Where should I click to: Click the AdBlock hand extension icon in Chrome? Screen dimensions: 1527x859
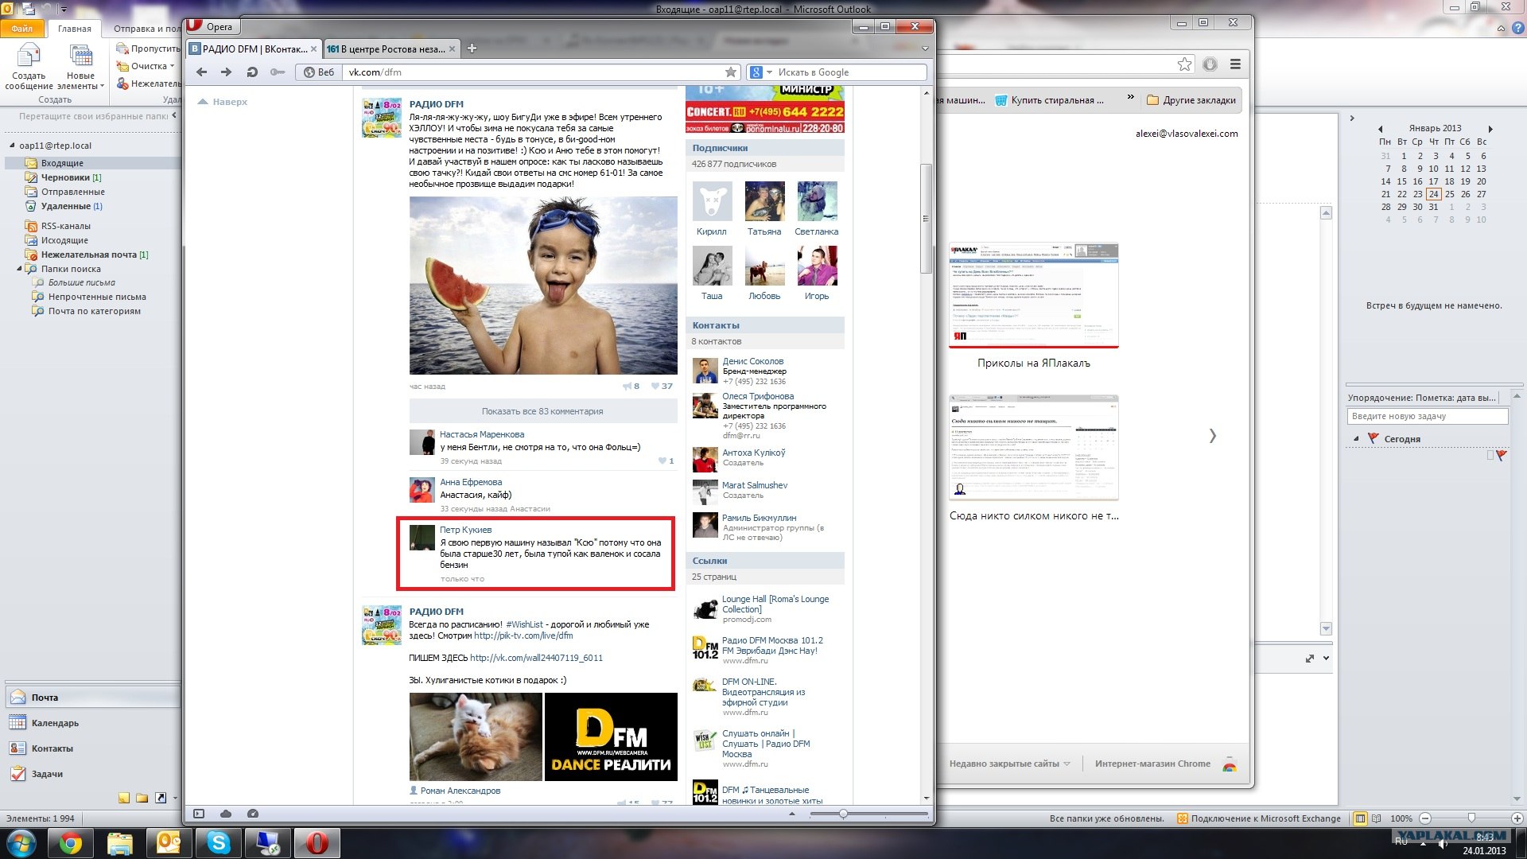coord(1210,64)
